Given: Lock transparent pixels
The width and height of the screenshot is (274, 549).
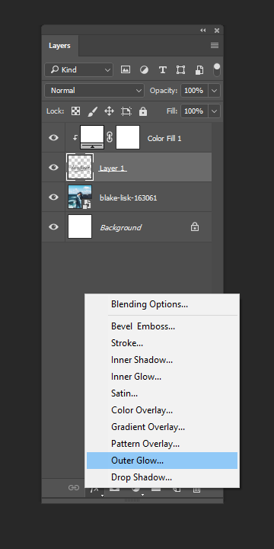Looking at the screenshot, I should pos(75,111).
